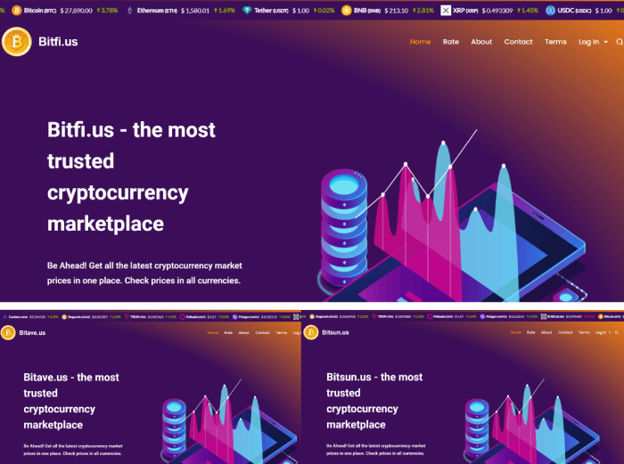Click the TRON ticker icon on Bitave.us
The width and height of the screenshot is (624, 464).
[127, 317]
